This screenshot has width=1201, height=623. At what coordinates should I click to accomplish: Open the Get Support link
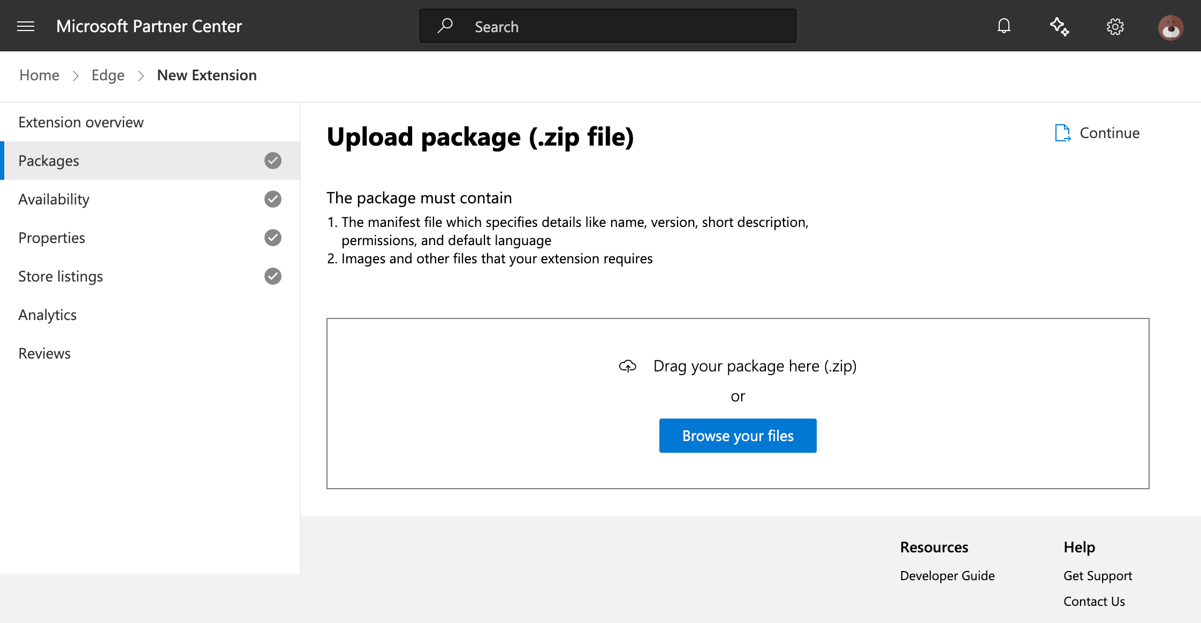[1098, 575]
